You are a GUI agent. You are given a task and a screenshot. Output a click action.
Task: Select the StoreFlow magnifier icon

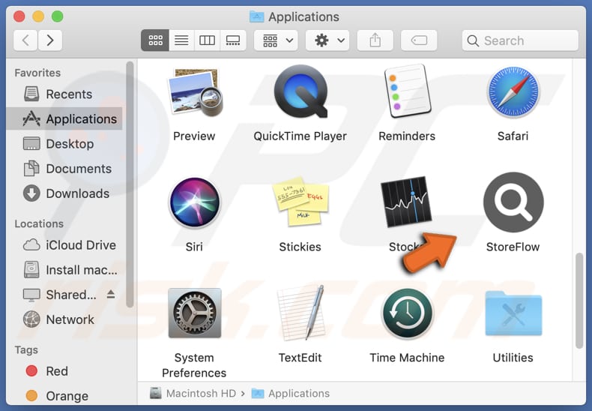point(513,202)
